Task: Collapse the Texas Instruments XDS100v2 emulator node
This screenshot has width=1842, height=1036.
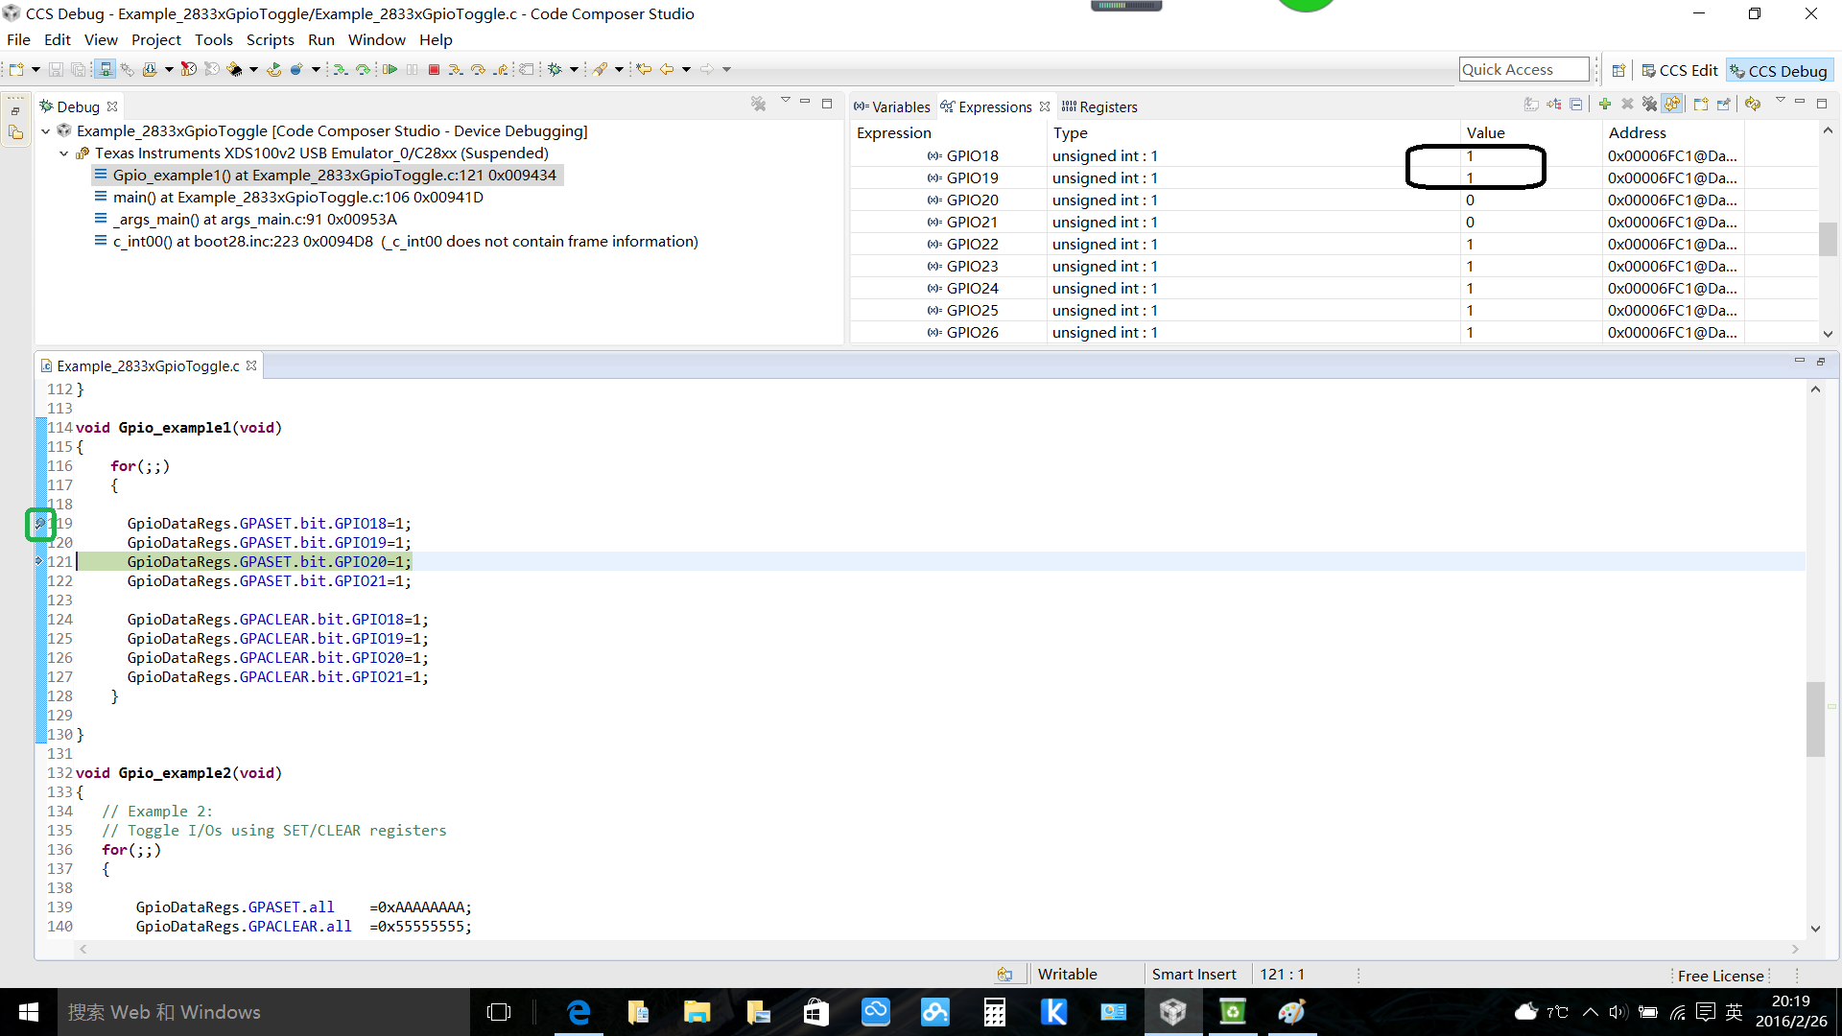Action: click(63, 153)
